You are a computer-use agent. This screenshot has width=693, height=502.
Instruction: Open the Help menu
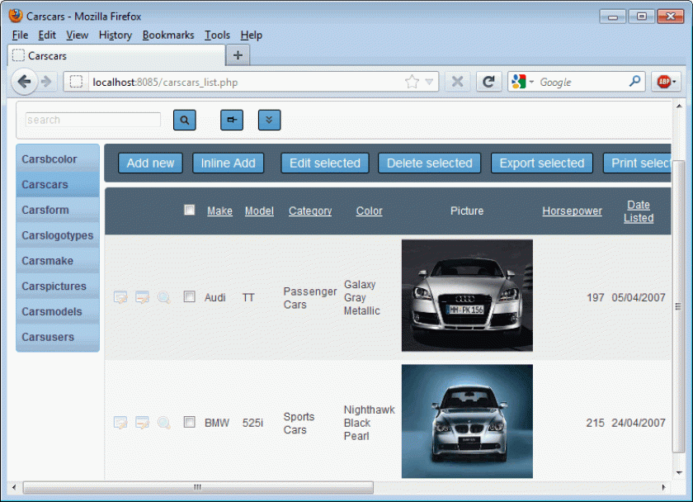(251, 35)
